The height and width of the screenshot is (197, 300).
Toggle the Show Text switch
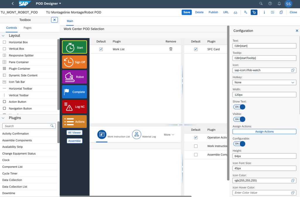pyautogui.click(x=239, y=107)
